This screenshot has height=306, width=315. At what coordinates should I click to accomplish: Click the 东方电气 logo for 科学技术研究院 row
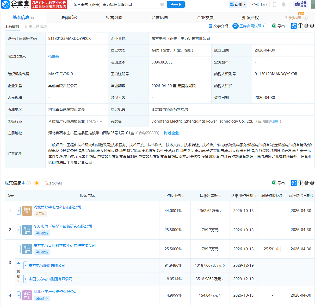click(27, 249)
